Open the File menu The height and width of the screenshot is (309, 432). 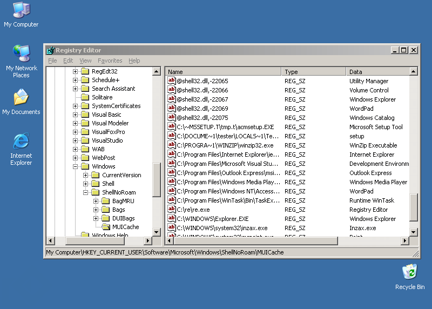click(x=52, y=61)
